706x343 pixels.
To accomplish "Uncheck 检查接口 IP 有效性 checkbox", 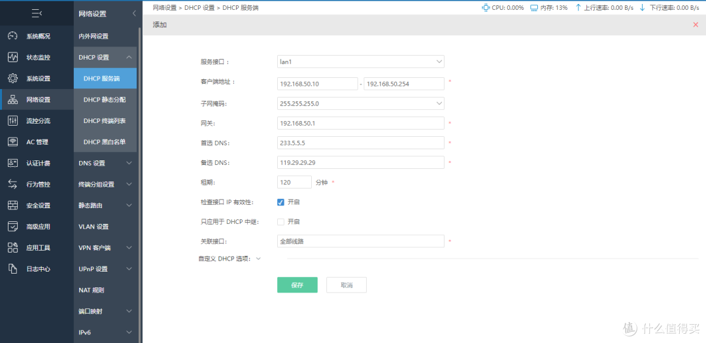I will point(280,202).
